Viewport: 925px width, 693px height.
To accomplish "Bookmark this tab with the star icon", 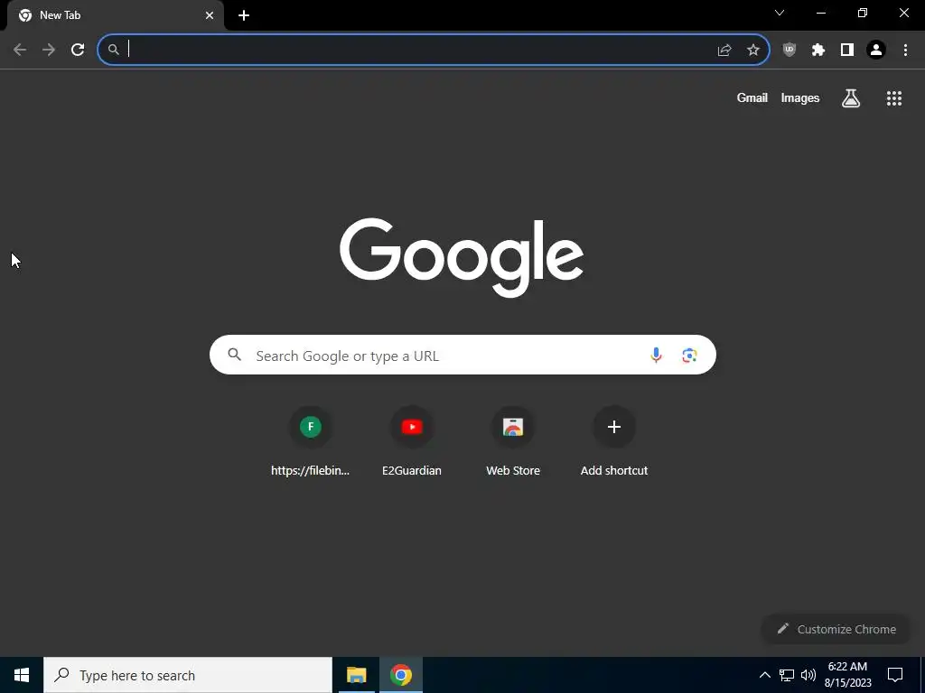I will (x=753, y=51).
